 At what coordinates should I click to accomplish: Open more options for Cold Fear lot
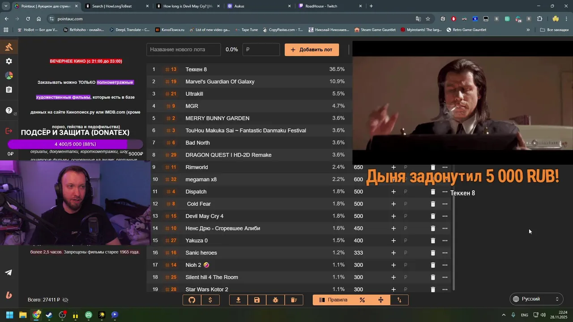[445, 204]
